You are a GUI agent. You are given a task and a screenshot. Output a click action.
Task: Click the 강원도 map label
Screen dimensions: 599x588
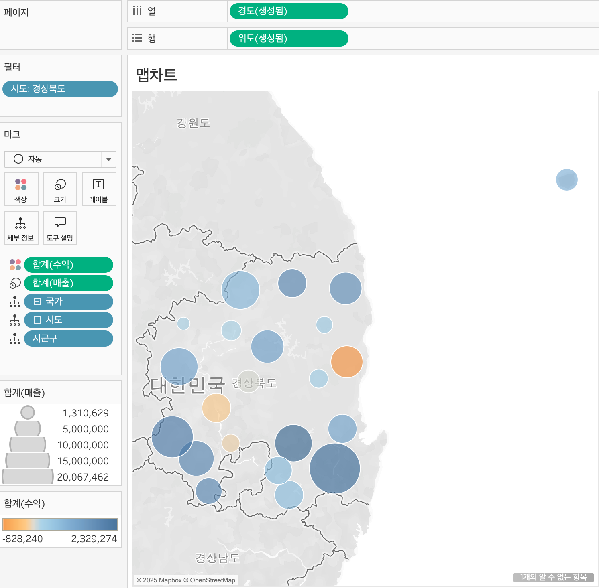point(194,123)
